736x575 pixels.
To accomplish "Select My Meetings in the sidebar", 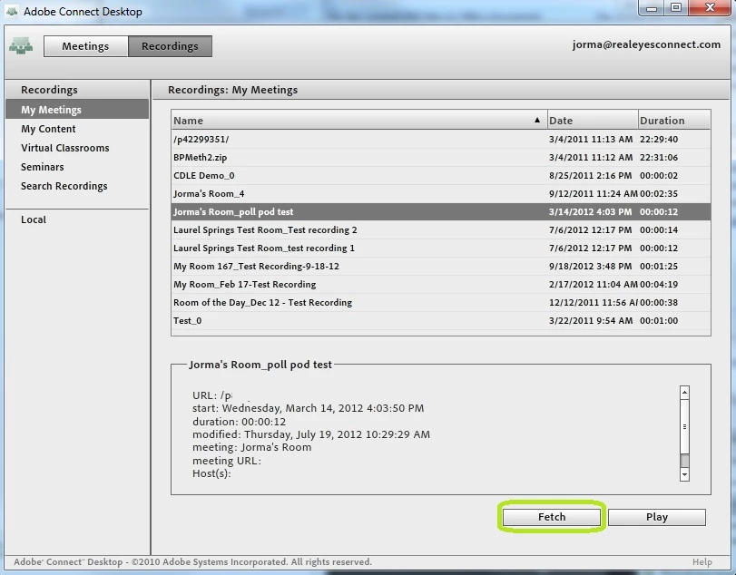I will [x=77, y=109].
